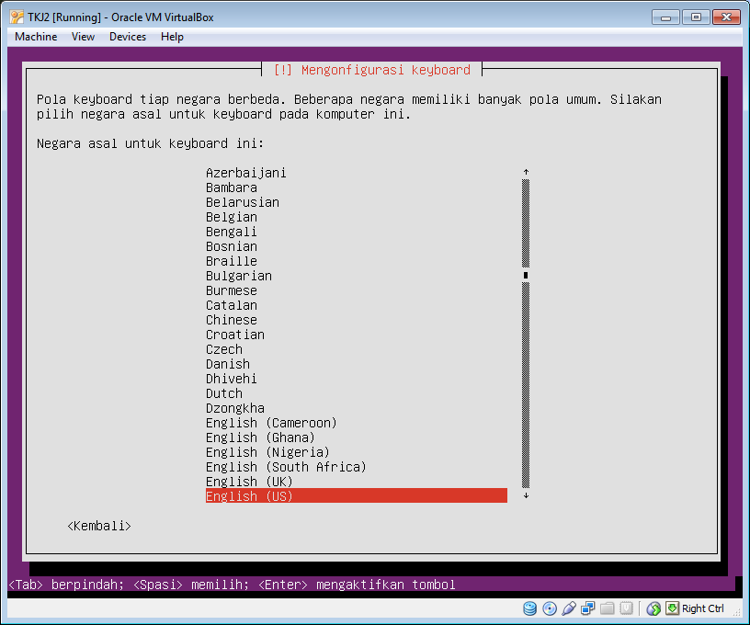Click the optical drive status icon
The image size is (750, 625).
[x=550, y=608]
